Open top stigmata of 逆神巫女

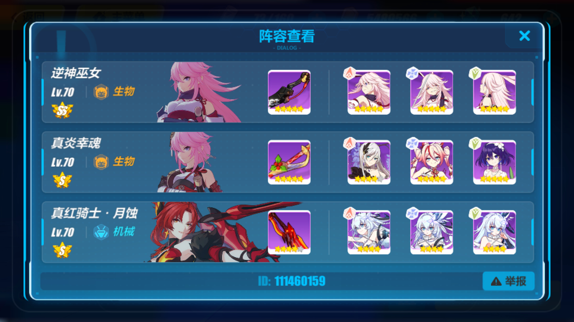coord(369,92)
